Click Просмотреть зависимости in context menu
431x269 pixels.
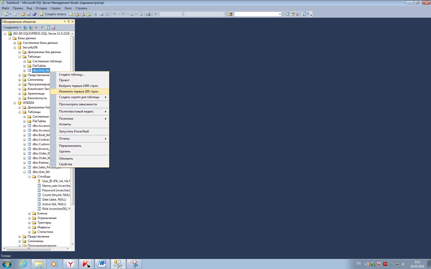pyautogui.click(x=80, y=104)
